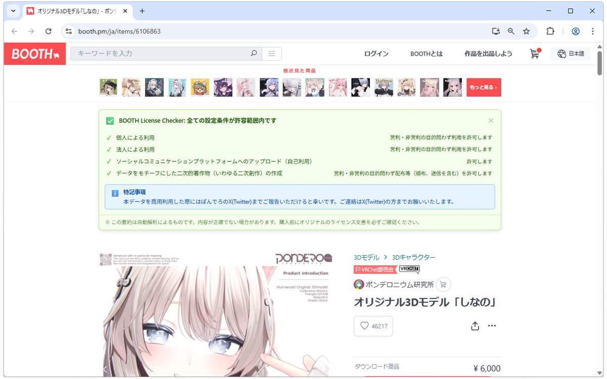Click the search magnifier icon in BOOTH search bar
This screenshot has width=607, height=379.
click(254, 54)
